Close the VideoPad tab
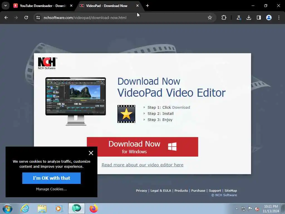This screenshot has width=285, height=214. pyautogui.click(x=137, y=6)
